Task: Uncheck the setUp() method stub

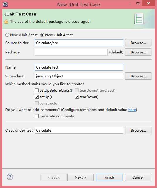Action: tap(37, 97)
